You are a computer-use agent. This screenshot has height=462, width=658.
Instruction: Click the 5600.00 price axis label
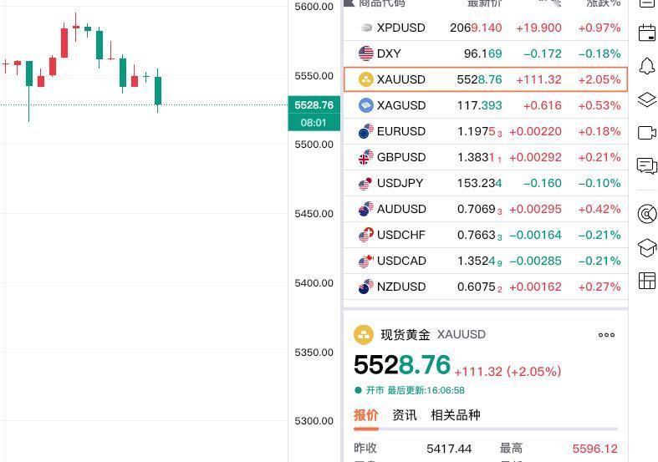314,7
